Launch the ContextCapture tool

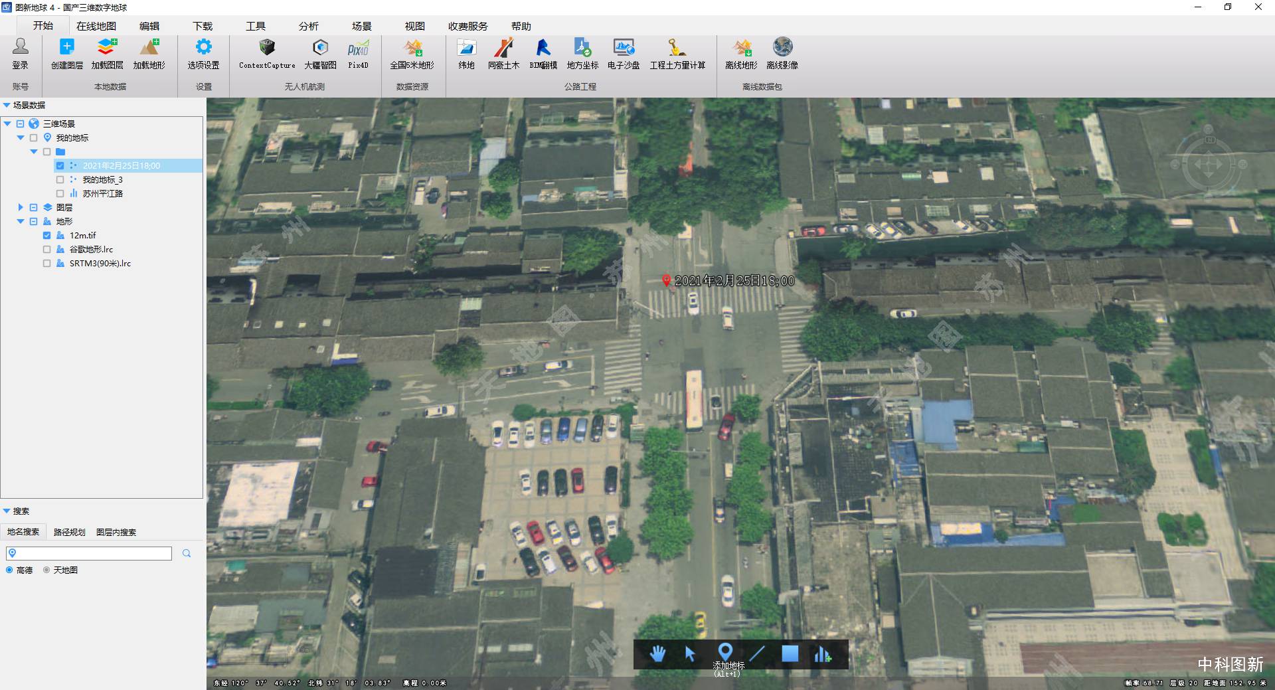click(x=267, y=54)
